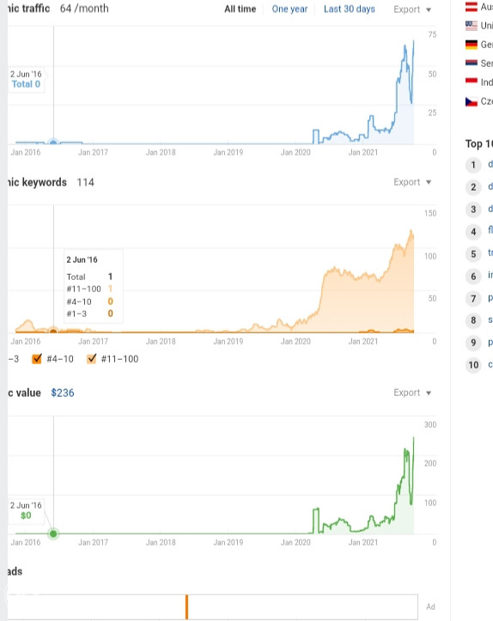This screenshot has height=621, width=493.
Task: Open the traffic value Export dropdown
Action: point(412,393)
